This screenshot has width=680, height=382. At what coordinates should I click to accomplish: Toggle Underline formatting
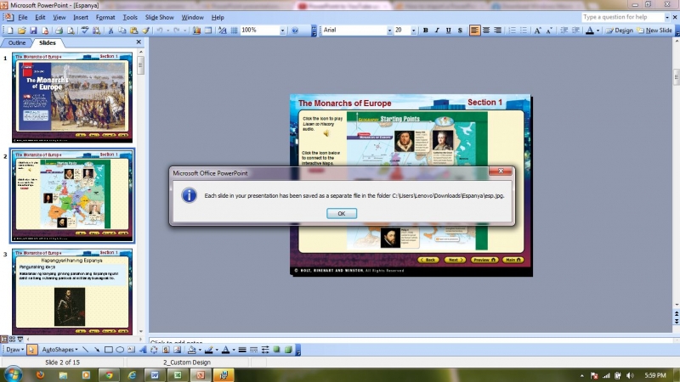[x=449, y=30]
